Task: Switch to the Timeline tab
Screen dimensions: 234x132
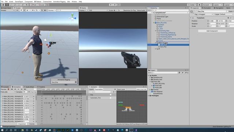Action: [x=41, y=87]
